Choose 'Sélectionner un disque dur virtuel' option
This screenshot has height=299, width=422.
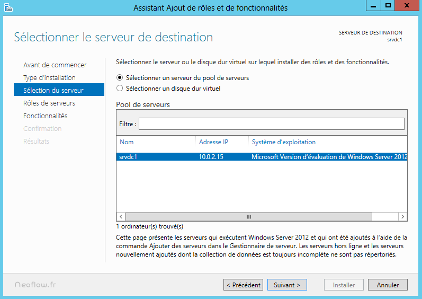(x=120, y=89)
